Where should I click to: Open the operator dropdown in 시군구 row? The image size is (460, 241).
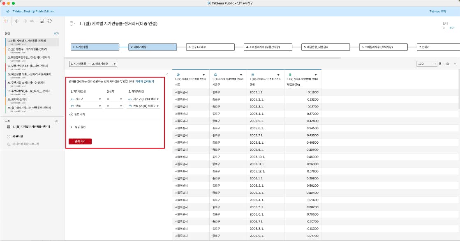tap(114, 99)
